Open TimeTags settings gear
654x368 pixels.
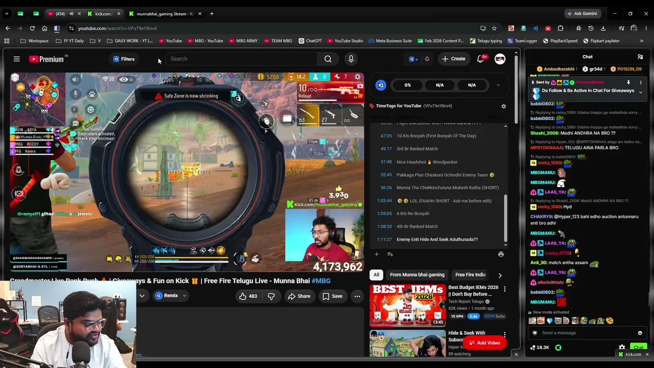[503, 106]
